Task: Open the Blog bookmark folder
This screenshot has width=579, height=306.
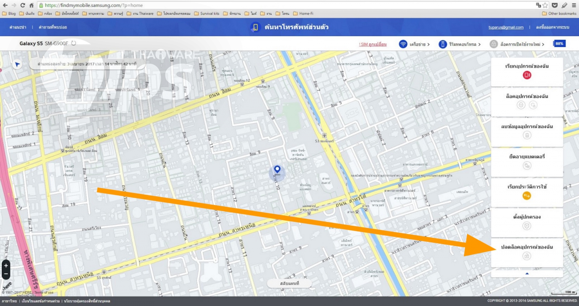Action: click(9, 14)
